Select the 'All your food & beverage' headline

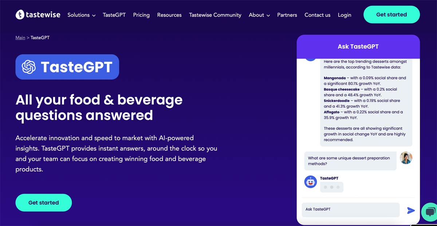coord(99,107)
